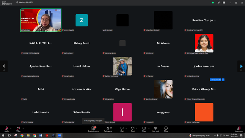Click the rengganis participant name
Image resolution: width=245 pixels, height=138 pixels.
[163, 112]
